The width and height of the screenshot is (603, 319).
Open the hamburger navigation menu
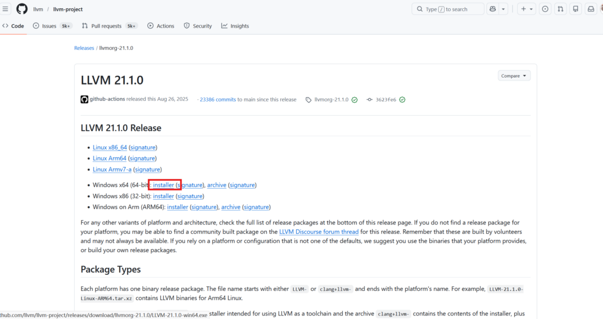coord(5,9)
